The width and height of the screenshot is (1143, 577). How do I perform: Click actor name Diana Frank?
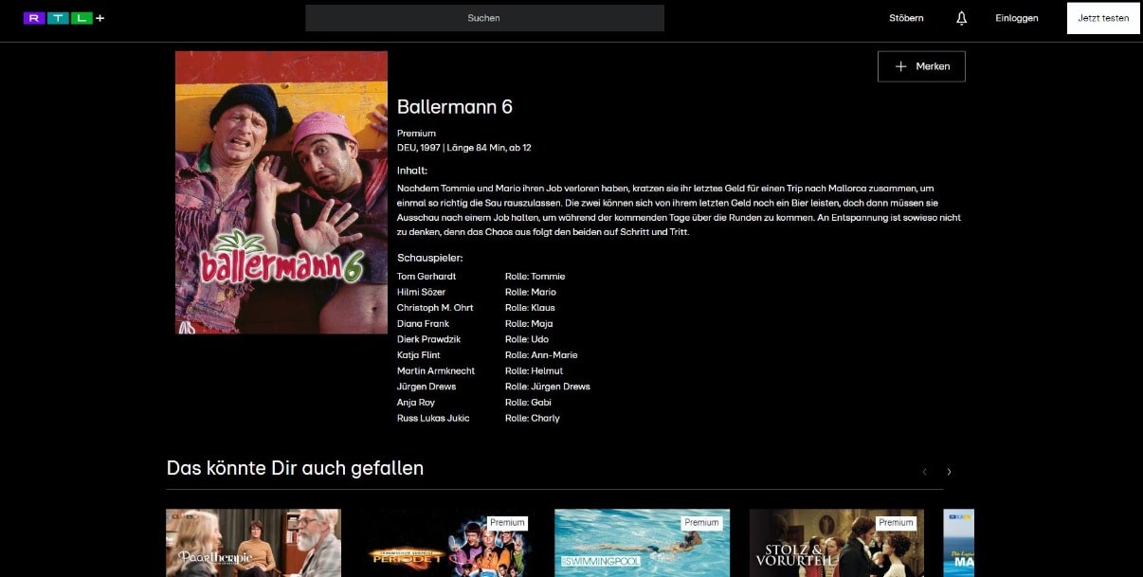coord(423,324)
